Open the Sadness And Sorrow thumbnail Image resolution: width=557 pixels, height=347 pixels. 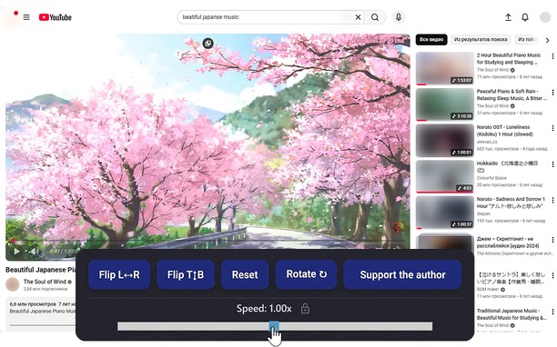[x=445, y=213]
